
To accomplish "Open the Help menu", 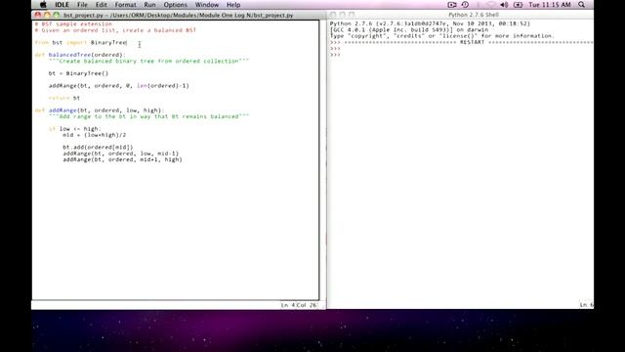I will [233, 5].
